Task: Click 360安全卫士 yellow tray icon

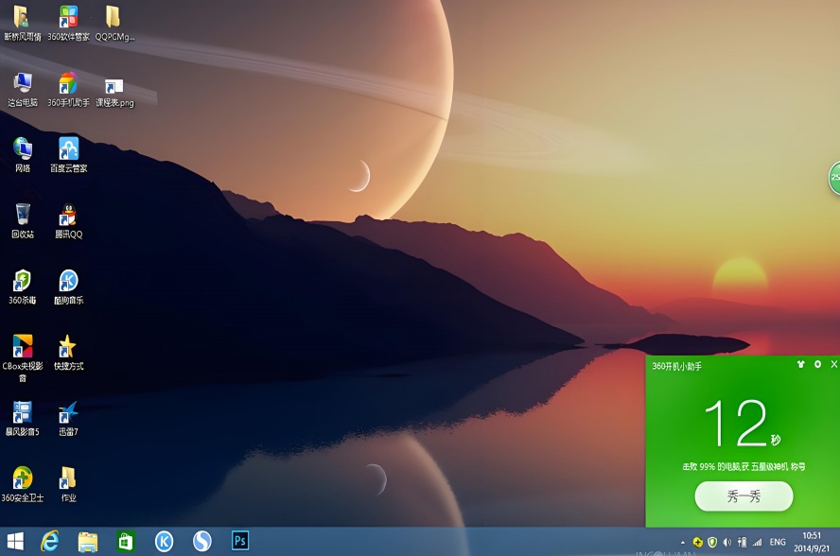Action: tap(697, 542)
